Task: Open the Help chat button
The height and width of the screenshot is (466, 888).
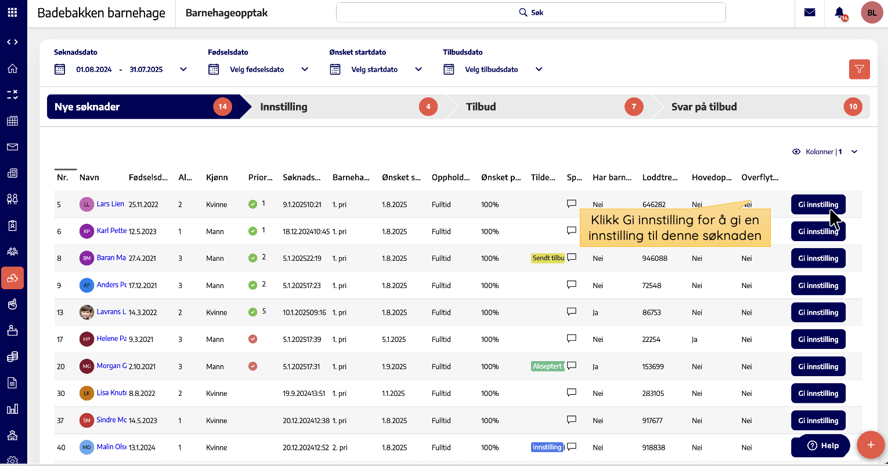Action: pos(824,445)
